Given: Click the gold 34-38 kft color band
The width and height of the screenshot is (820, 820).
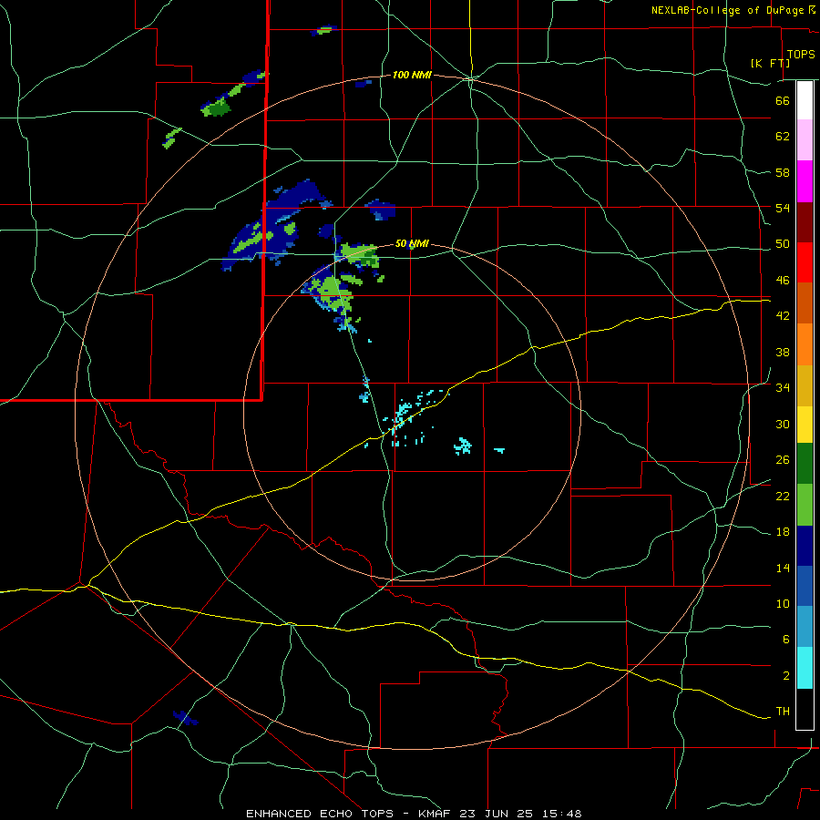Looking at the screenshot, I should (x=805, y=385).
